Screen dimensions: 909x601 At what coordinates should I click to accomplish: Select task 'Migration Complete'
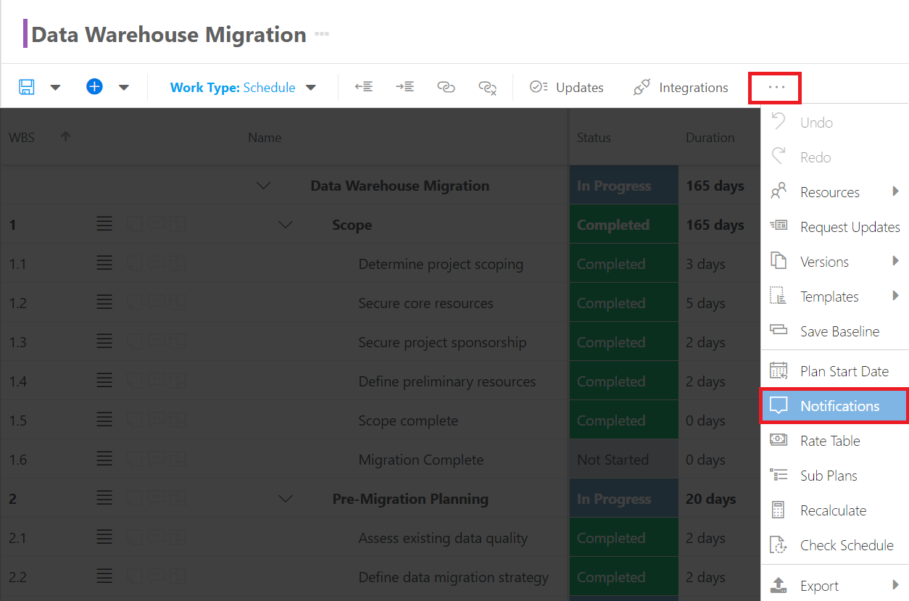[420, 460]
